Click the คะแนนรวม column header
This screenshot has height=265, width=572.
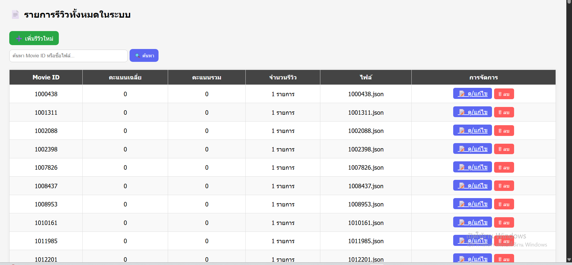[x=207, y=77]
